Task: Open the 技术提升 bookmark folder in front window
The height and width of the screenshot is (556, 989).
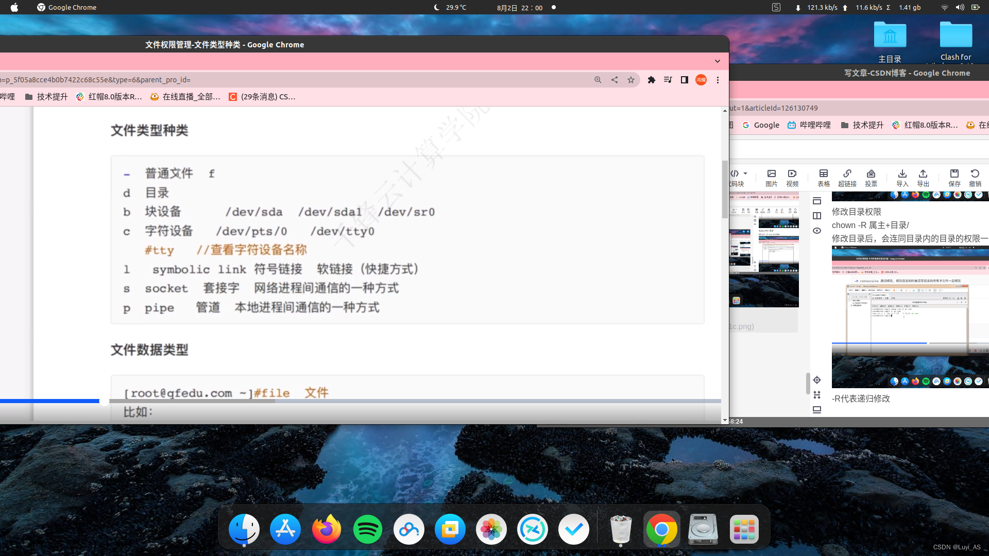Action: (x=46, y=97)
